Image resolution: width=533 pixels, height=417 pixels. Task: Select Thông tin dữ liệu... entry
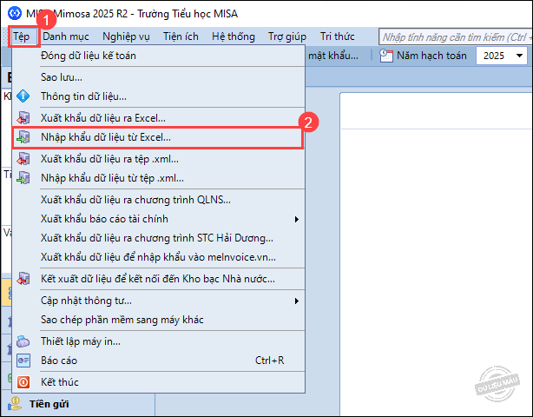click(x=158, y=96)
